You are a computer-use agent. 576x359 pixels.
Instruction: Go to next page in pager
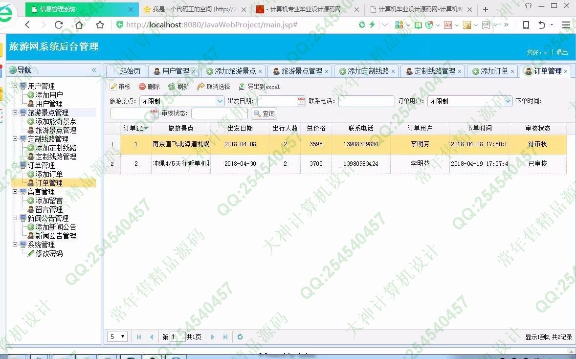point(213,337)
